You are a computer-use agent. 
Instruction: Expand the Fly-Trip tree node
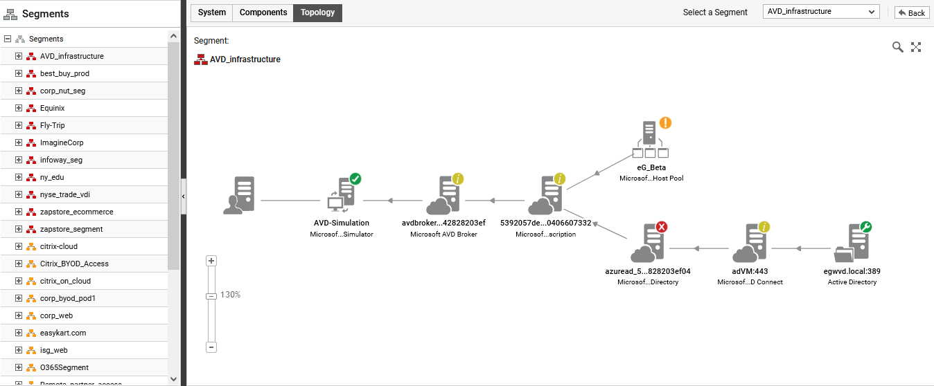(x=19, y=125)
